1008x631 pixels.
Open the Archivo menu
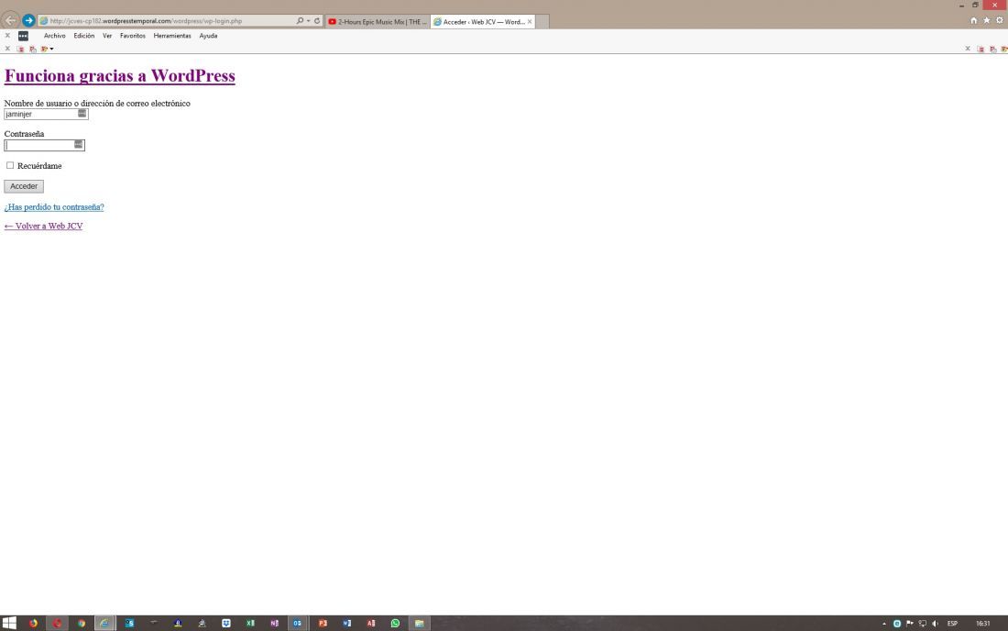tap(55, 36)
